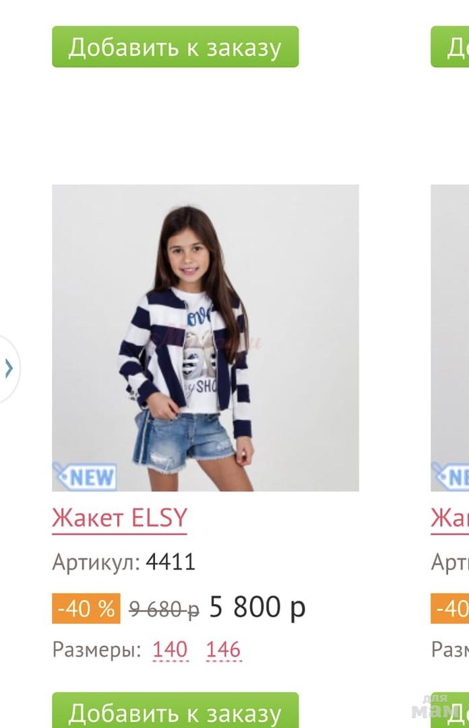Click the current price 5 800 р
469x728 pixels.
[257, 607]
